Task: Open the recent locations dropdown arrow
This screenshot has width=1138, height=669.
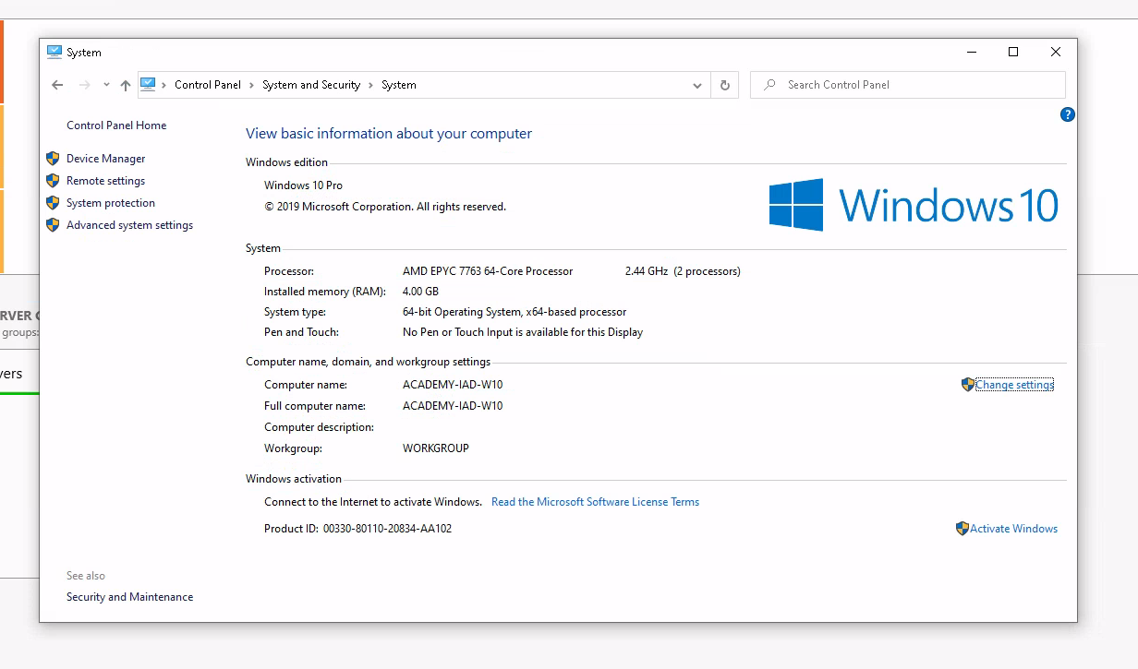Action: [x=106, y=85]
